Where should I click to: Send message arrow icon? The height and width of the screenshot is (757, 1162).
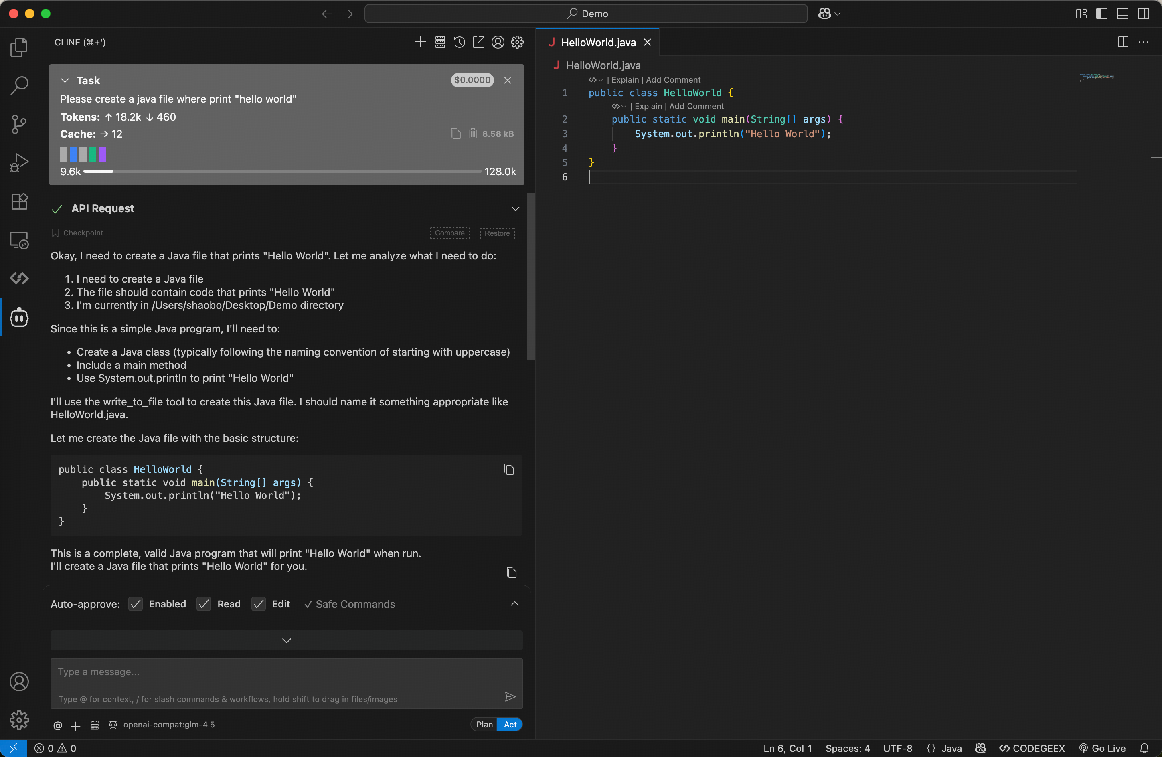point(510,696)
